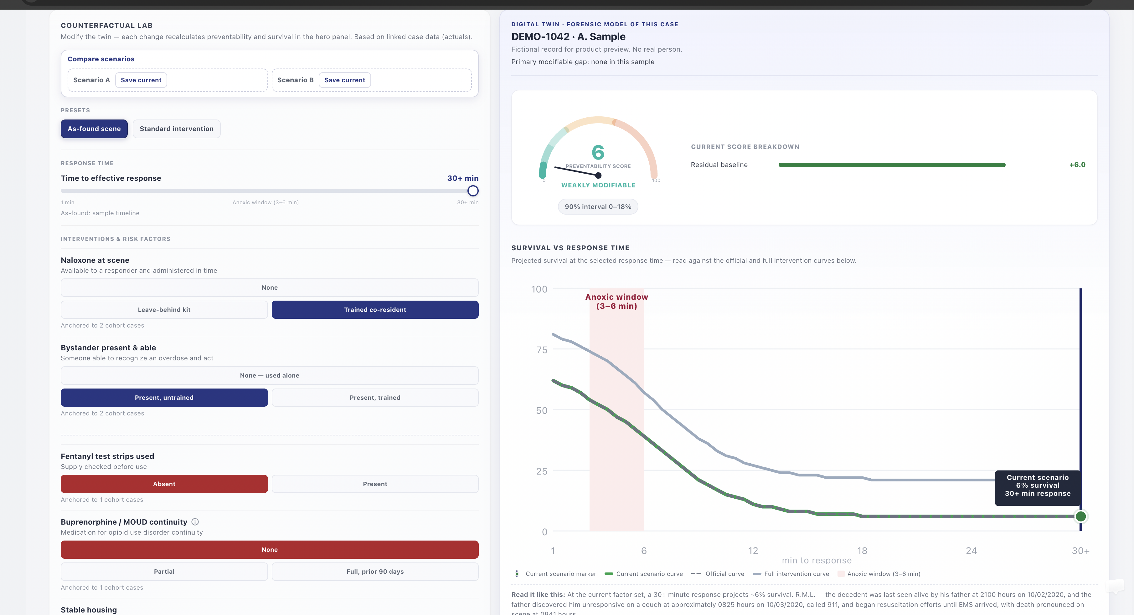Select Present, trained bystander option
The image size is (1134, 615).
coord(375,398)
